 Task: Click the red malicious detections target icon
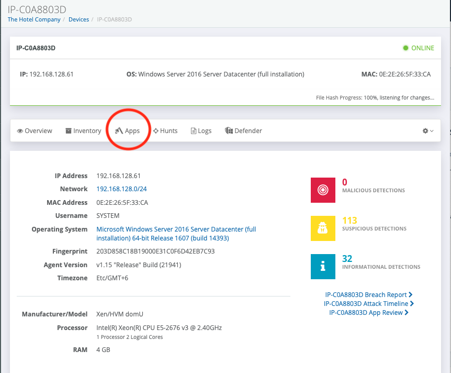click(x=323, y=190)
